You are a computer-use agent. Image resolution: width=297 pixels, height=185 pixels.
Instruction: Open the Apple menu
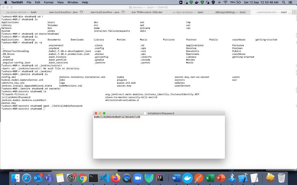(x=5, y=2)
